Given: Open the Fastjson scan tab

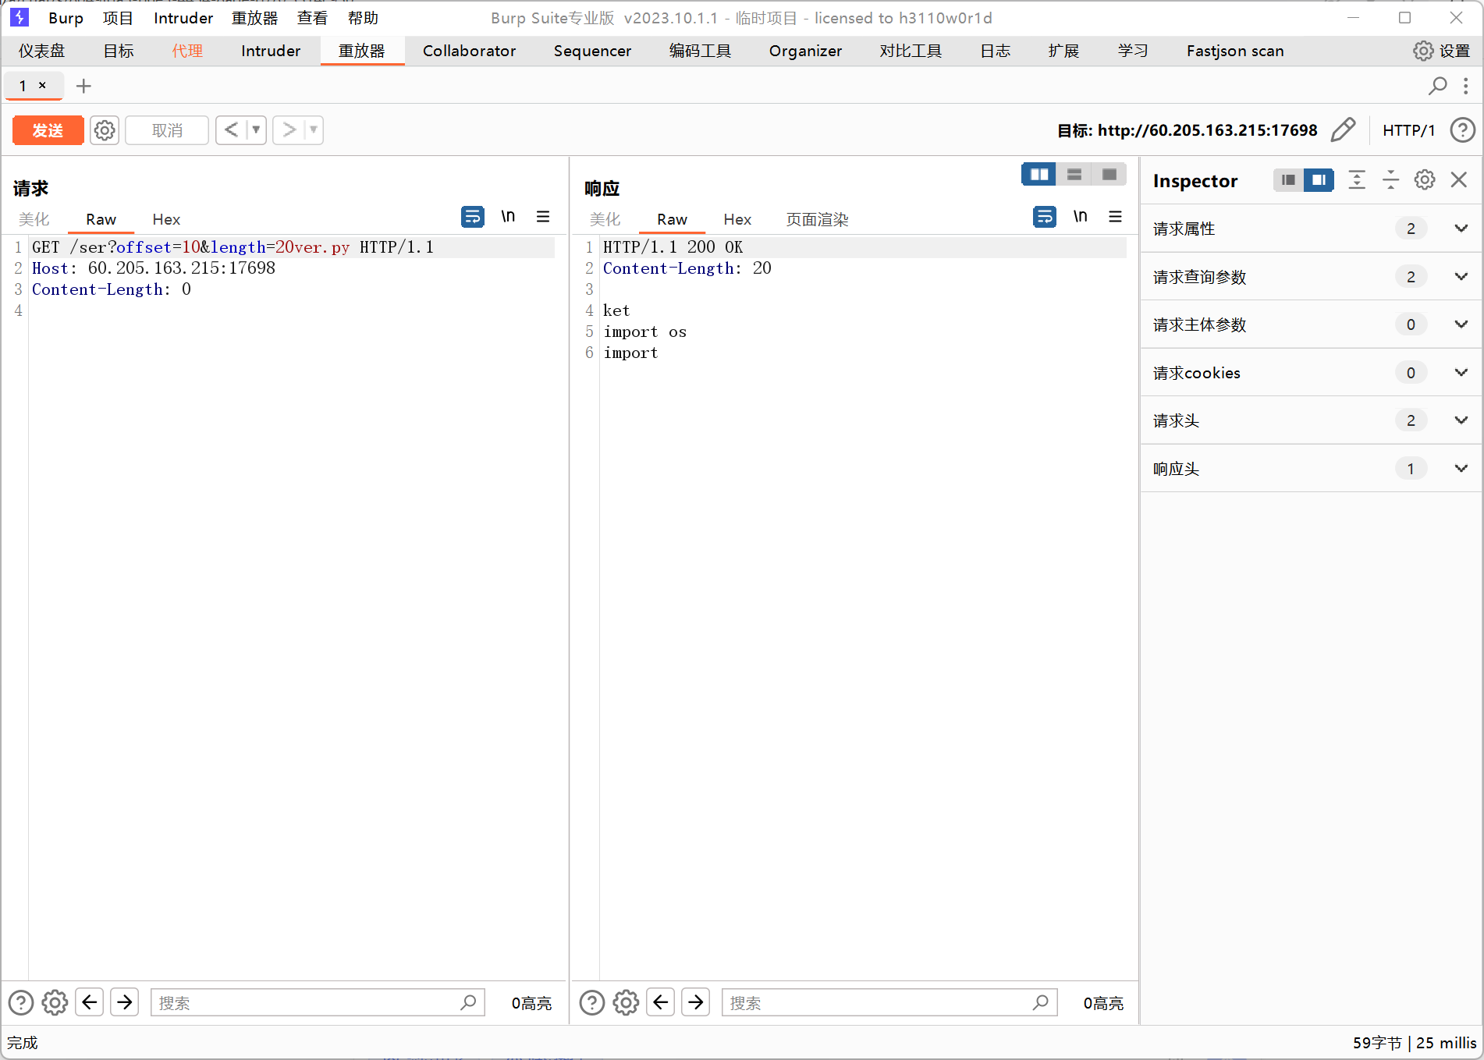Looking at the screenshot, I should (1235, 51).
